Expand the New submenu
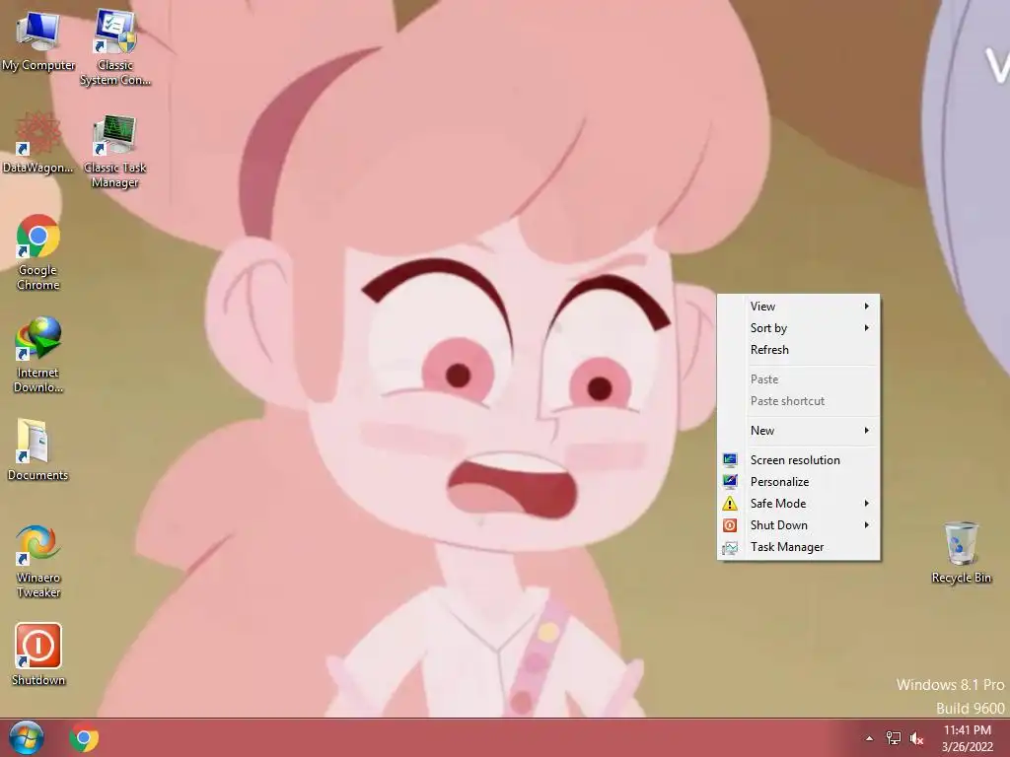 (799, 431)
